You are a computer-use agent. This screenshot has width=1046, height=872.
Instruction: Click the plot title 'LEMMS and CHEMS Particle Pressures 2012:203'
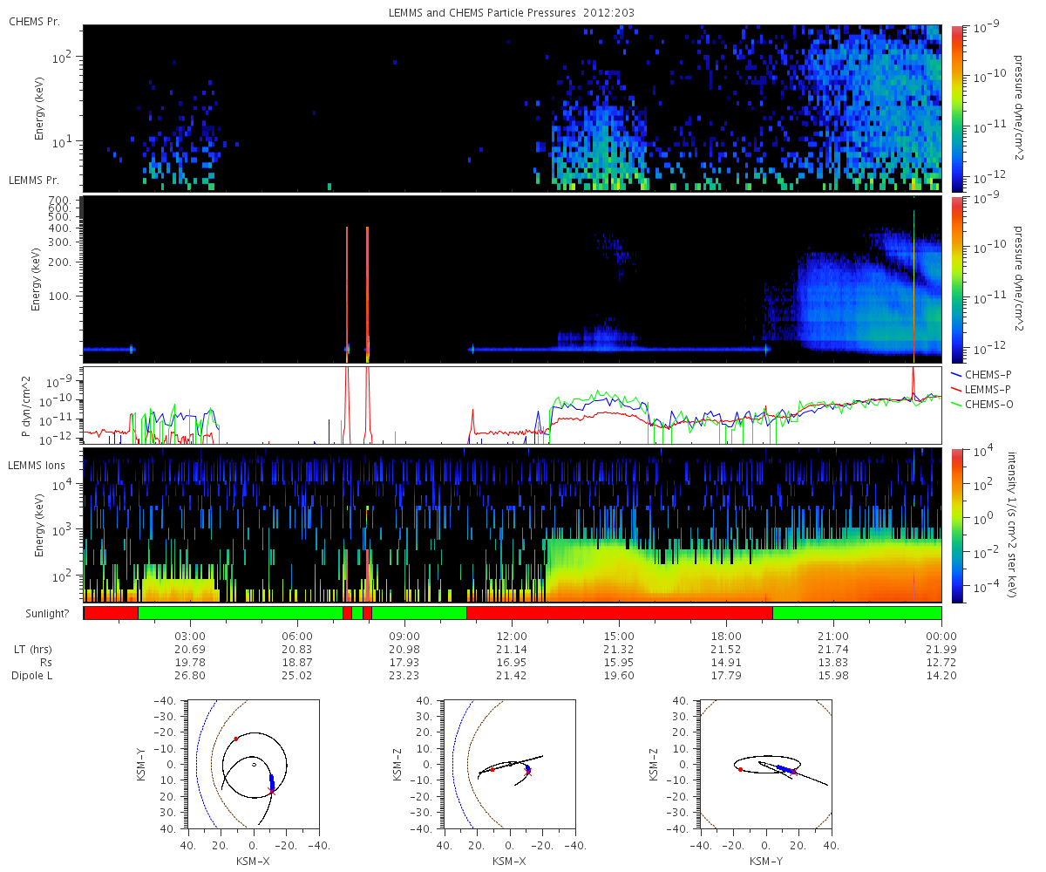[x=513, y=13]
